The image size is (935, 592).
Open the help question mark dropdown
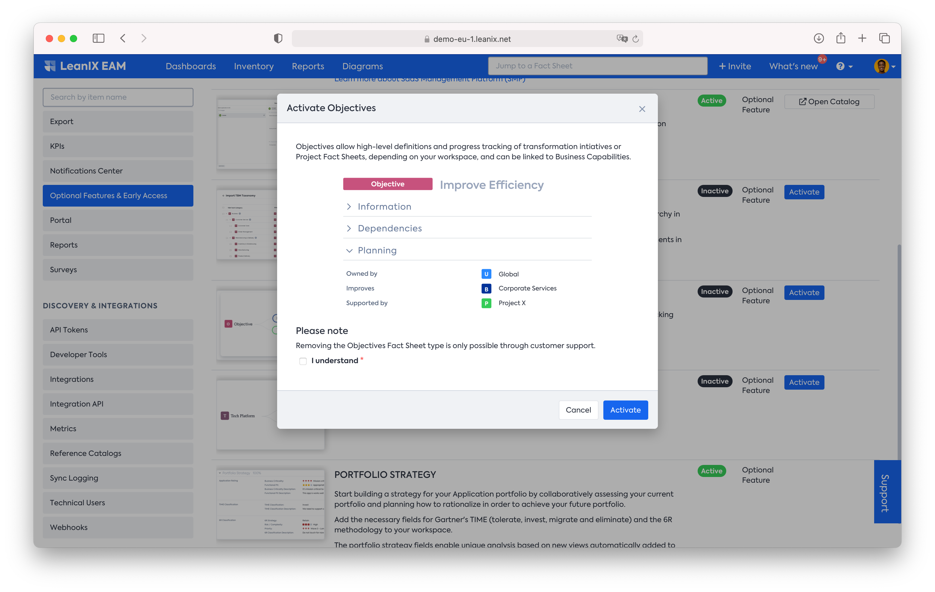coord(844,66)
